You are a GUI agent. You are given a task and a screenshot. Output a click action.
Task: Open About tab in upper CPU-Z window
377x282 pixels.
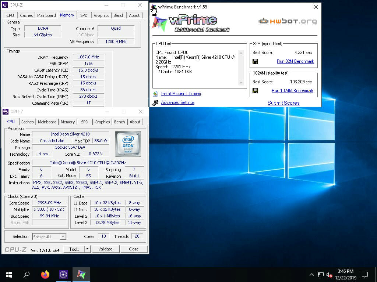click(x=134, y=15)
